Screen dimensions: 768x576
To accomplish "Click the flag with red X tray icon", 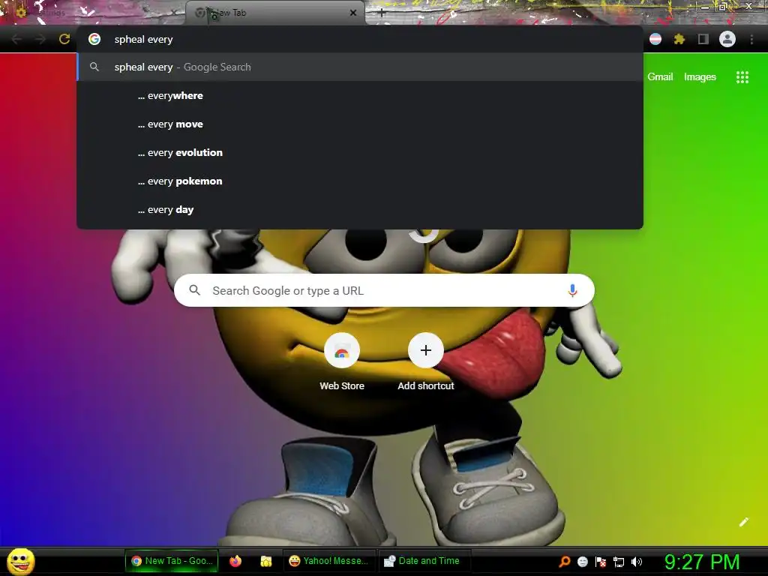I will [x=601, y=562].
